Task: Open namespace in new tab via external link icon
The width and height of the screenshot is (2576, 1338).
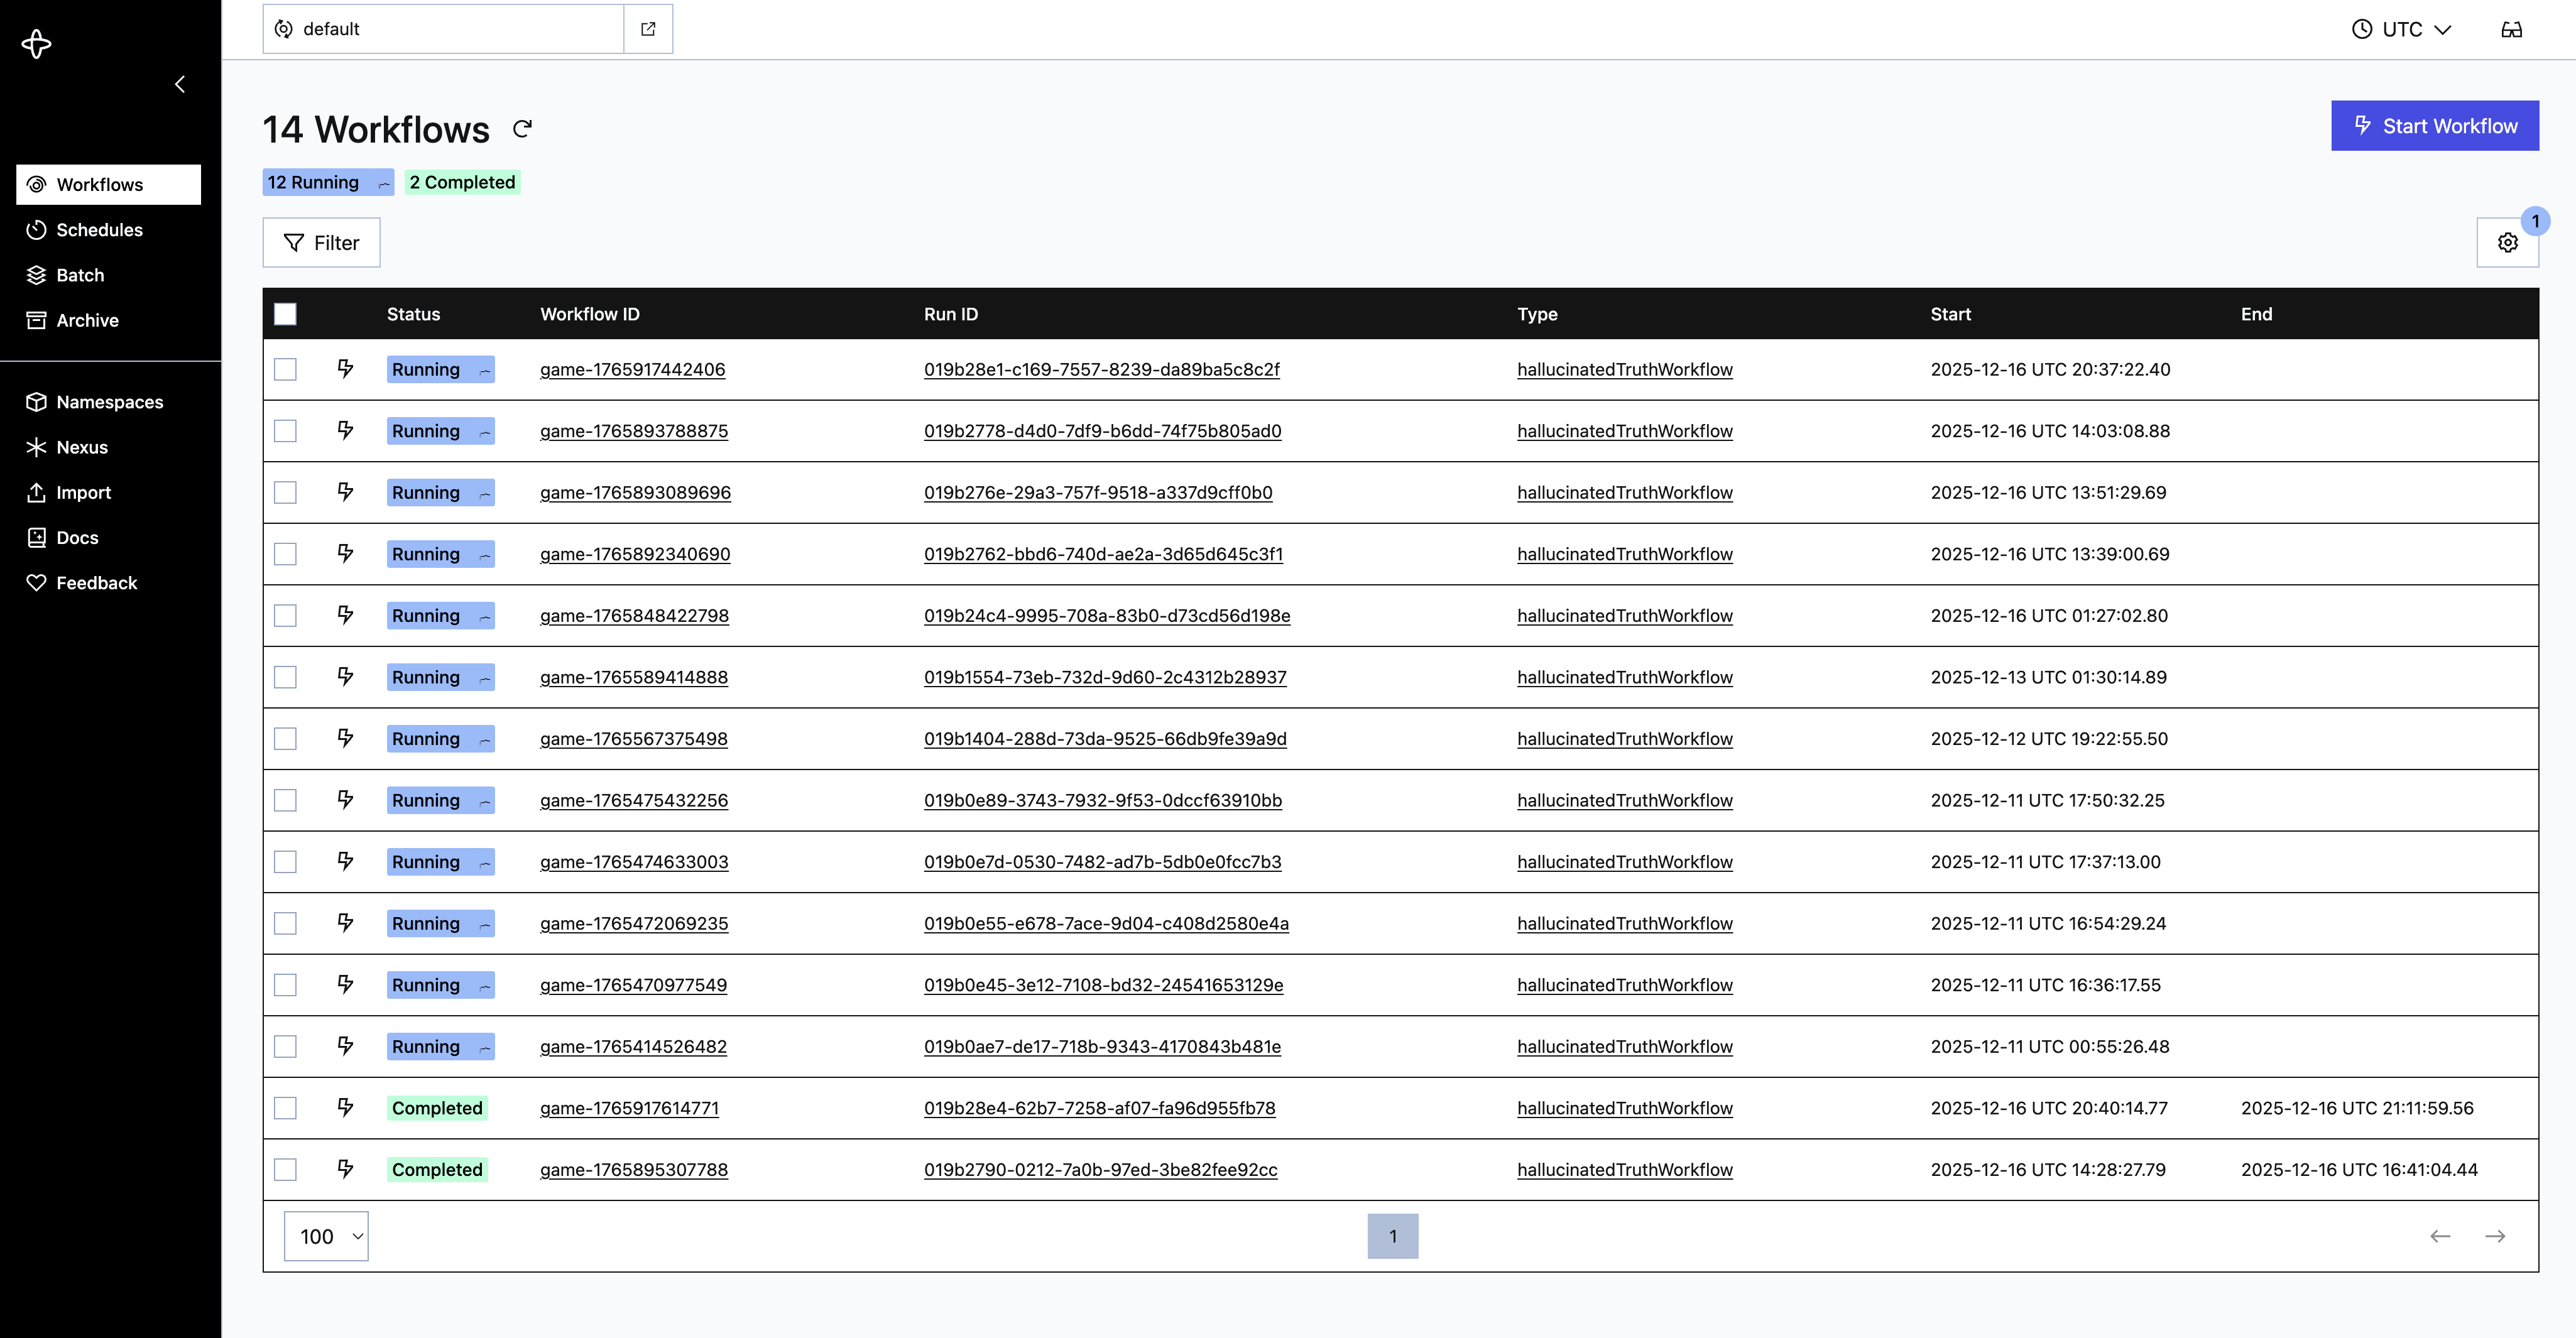Action: (648, 29)
